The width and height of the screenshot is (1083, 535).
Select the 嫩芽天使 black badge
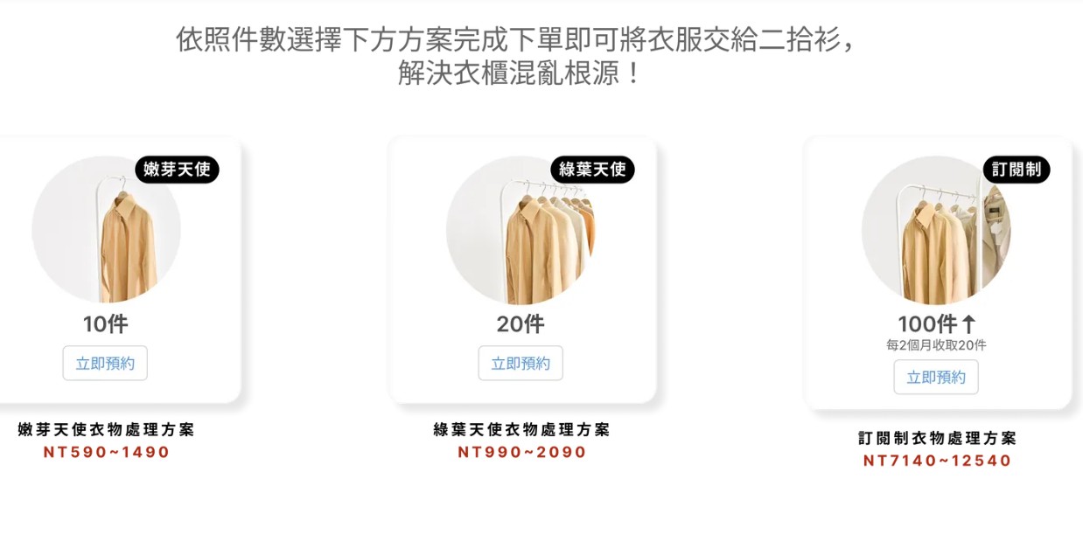(x=177, y=170)
